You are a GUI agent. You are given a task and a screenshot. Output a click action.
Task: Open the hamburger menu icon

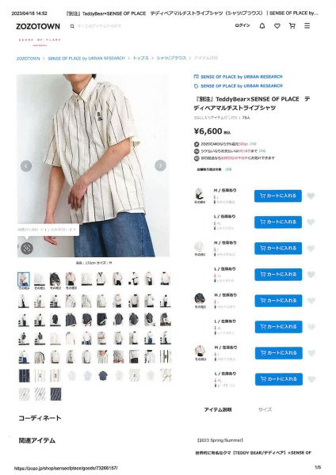tap(307, 26)
